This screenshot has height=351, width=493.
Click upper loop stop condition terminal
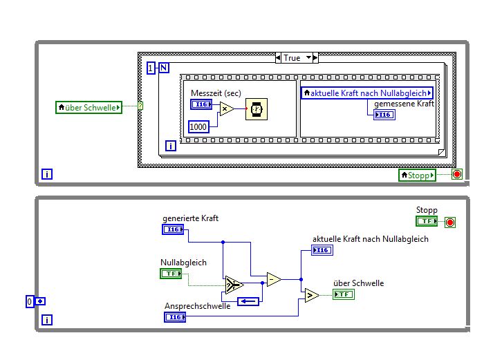point(457,174)
